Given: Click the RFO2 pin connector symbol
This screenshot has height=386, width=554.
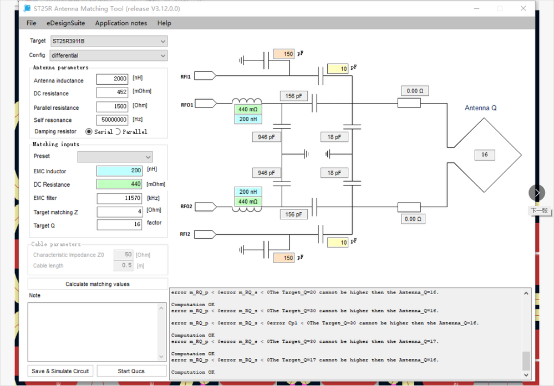Looking at the screenshot, I should [205, 207].
